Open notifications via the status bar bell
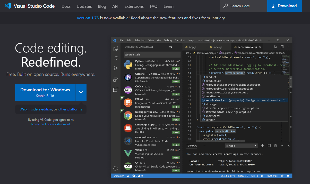310x184 pixels. [x=288, y=176]
